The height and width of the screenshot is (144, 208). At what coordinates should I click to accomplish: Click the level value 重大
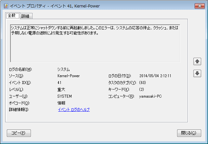click(61, 90)
